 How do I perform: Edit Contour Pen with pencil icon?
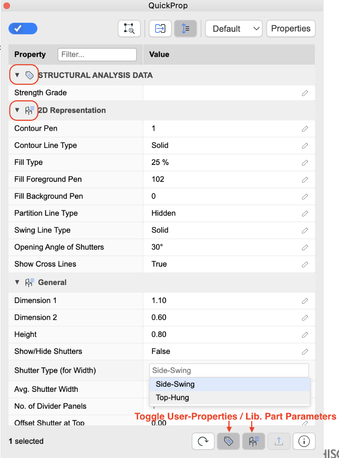tap(305, 129)
